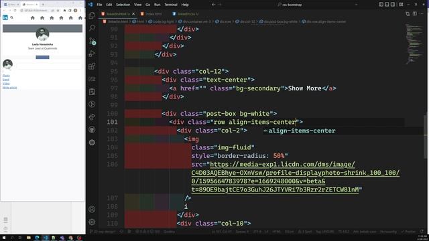This screenshot has height=241, width=429.
Task: Go back with the title bar navigation arrow
Action: tap(213, 5)
